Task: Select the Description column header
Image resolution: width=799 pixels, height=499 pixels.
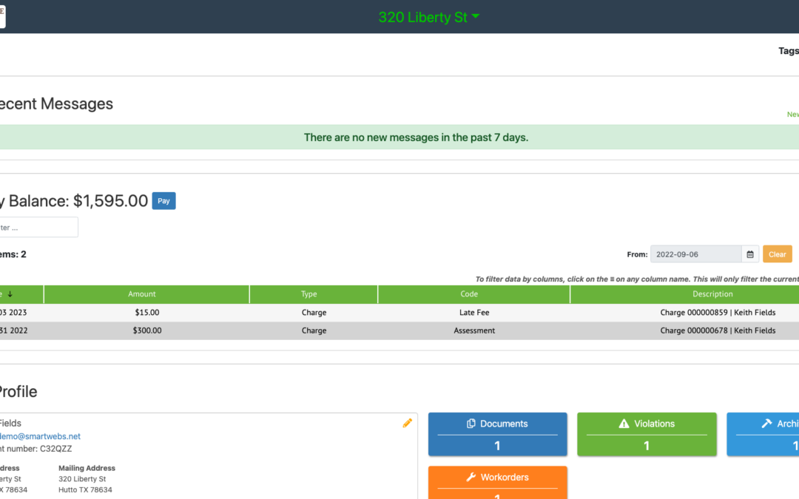Action: coord(712,294)
